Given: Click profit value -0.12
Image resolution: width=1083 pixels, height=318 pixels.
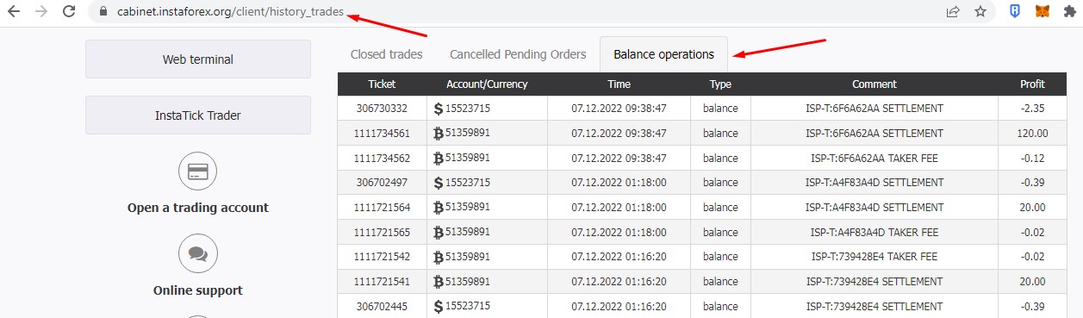Looking at the screenshot, I should (x=1032, y=159).
